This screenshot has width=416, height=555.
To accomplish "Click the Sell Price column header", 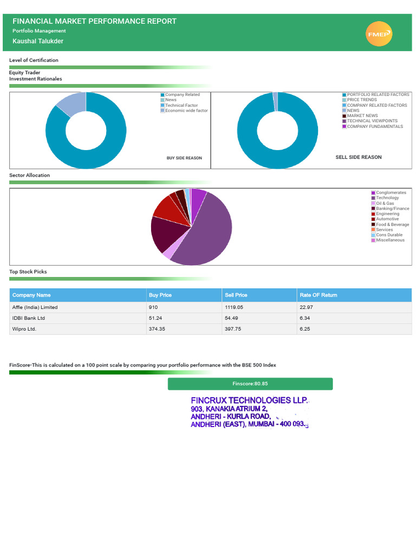I will coord(259,295).
